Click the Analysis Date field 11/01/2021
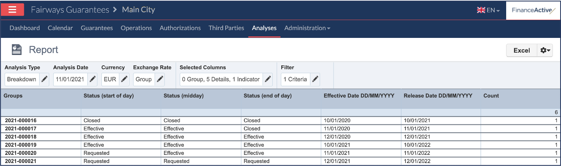The width and height of the screenshot is (561, 166). 70,79
